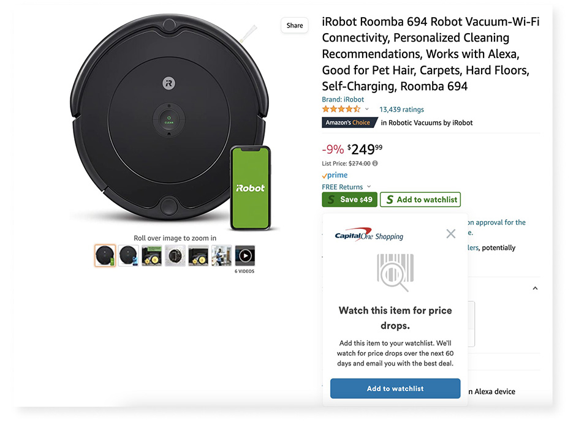Viewport: 576px width, 425px height.
Task: Select the first Roomba thumbnail with green phone
Action: pyautogui.click(x=105, y=255)
